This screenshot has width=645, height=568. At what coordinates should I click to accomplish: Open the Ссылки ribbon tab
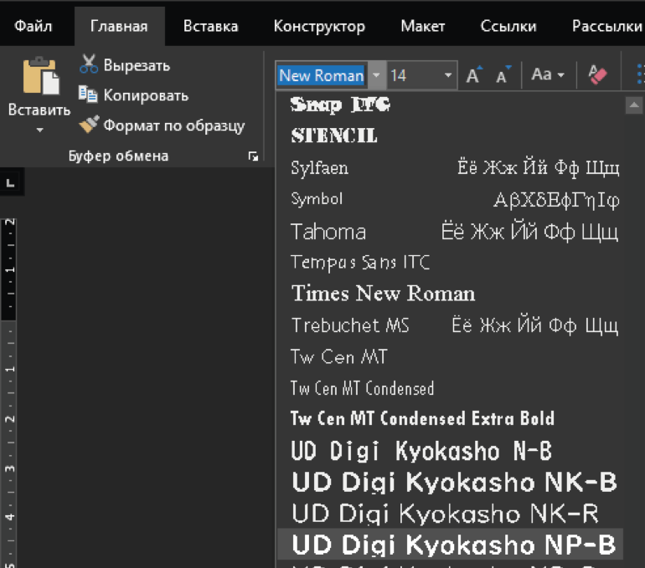point(508,26)
